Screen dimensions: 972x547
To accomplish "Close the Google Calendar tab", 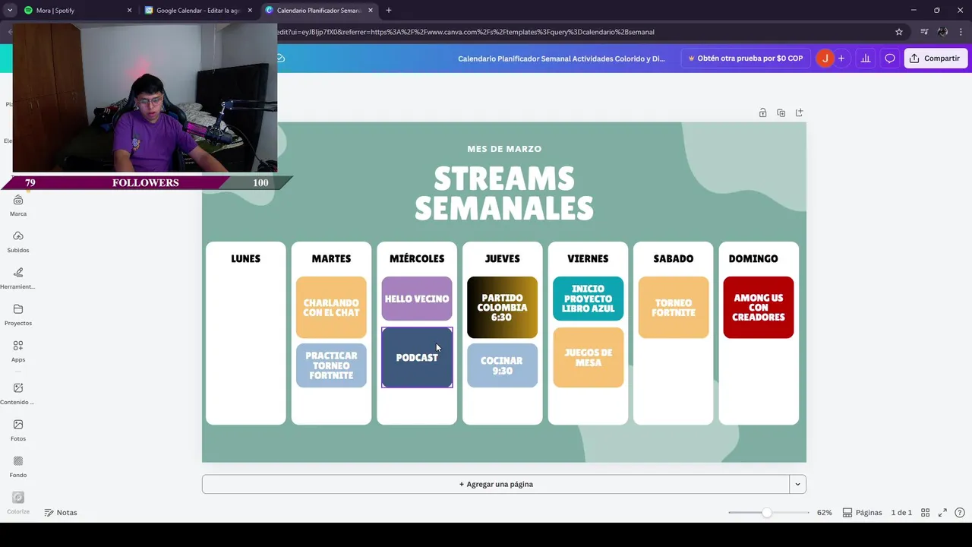I will point(250,11).
